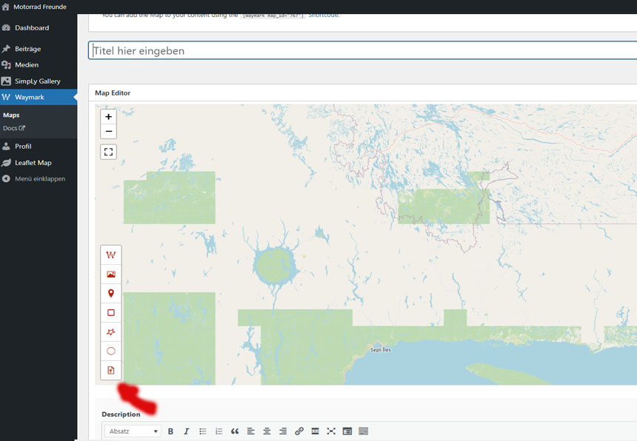
Task: Toggle fullscreen view of the map
Action: tap(109, 152)
